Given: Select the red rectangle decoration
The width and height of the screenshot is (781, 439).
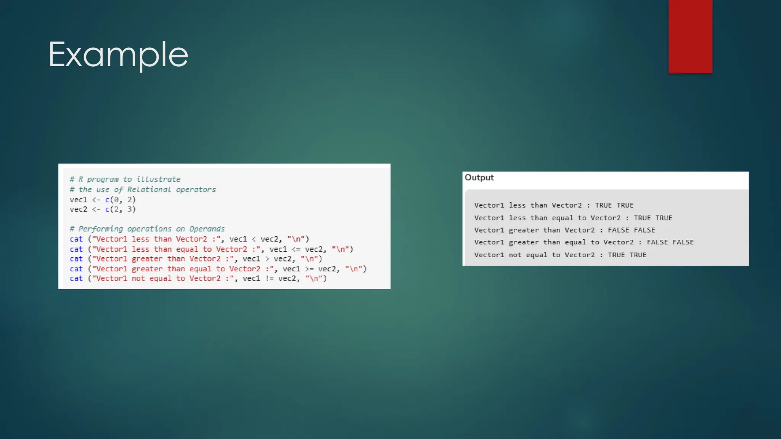Looking at the screenshot, I should click(x=690, y=36).
